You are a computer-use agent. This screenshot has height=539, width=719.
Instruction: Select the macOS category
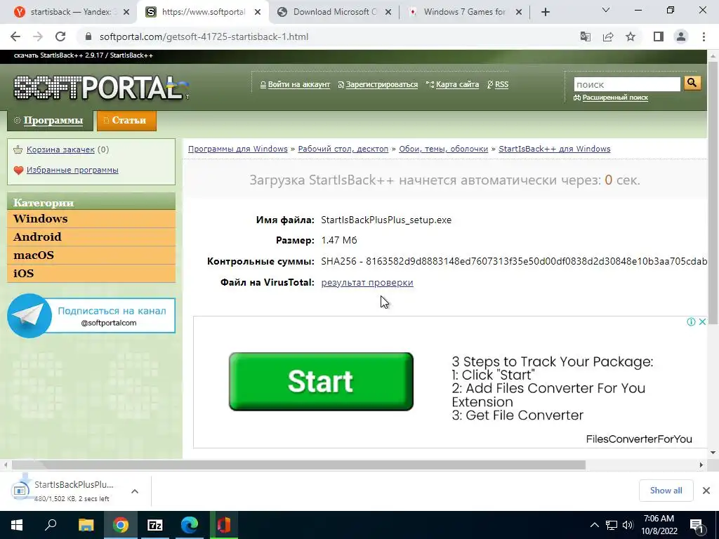[x=91, y=255]
